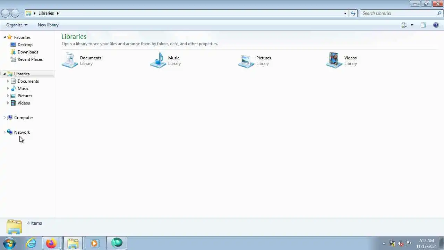Open the recent pages dropdown near Back button
This screenshot has width=444, height=250.
click(22, 13)
